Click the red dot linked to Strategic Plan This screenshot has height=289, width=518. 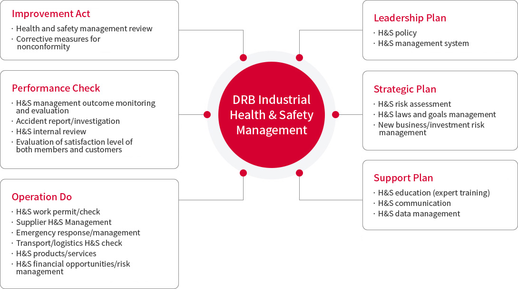pos(336,115)
